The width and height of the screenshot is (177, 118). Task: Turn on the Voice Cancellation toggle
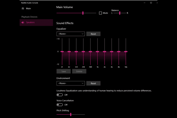59,105
